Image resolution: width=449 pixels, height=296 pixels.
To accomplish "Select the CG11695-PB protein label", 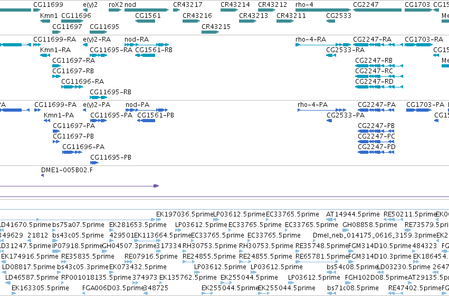I will click(111, 157).
